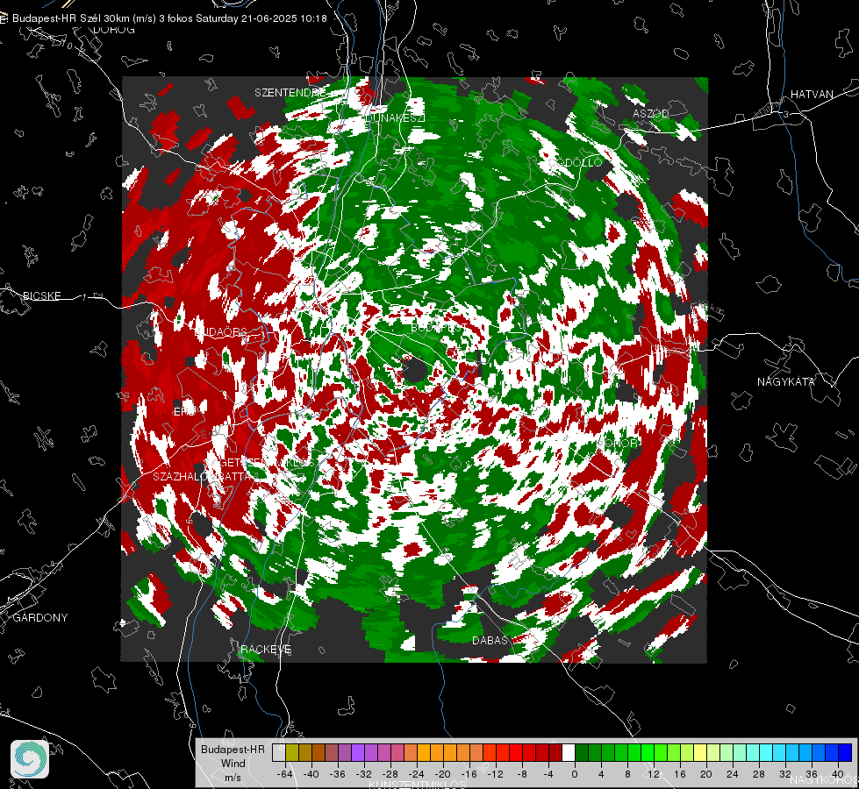Click the m/s unit label in legend
This screenshot has width=859, height=789.
tap(233, 778)
